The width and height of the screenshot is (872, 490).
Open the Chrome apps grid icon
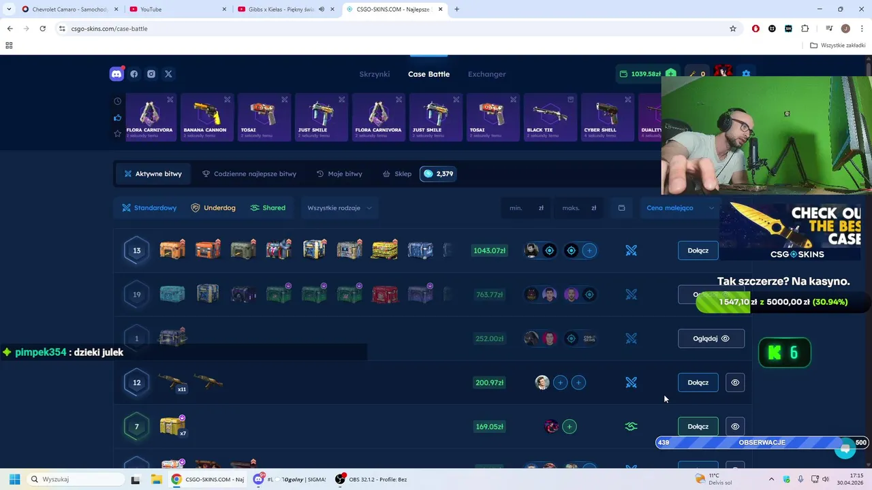[x=9, y=46]
